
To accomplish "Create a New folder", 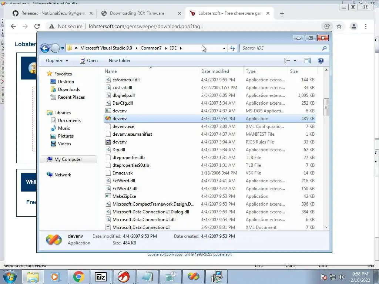I will [120, 61].
